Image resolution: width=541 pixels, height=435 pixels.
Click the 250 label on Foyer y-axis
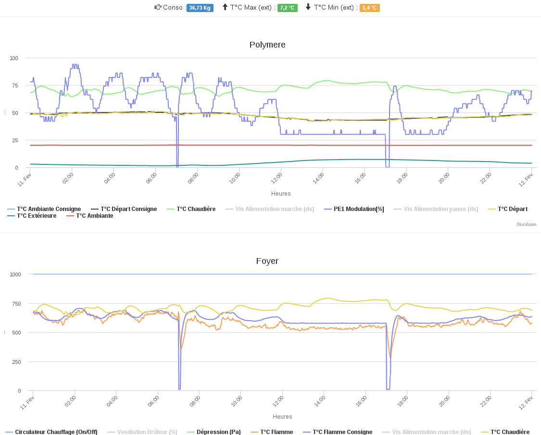click(16, 362)
